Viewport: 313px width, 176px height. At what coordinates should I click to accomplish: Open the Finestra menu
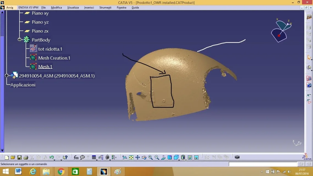121,7
